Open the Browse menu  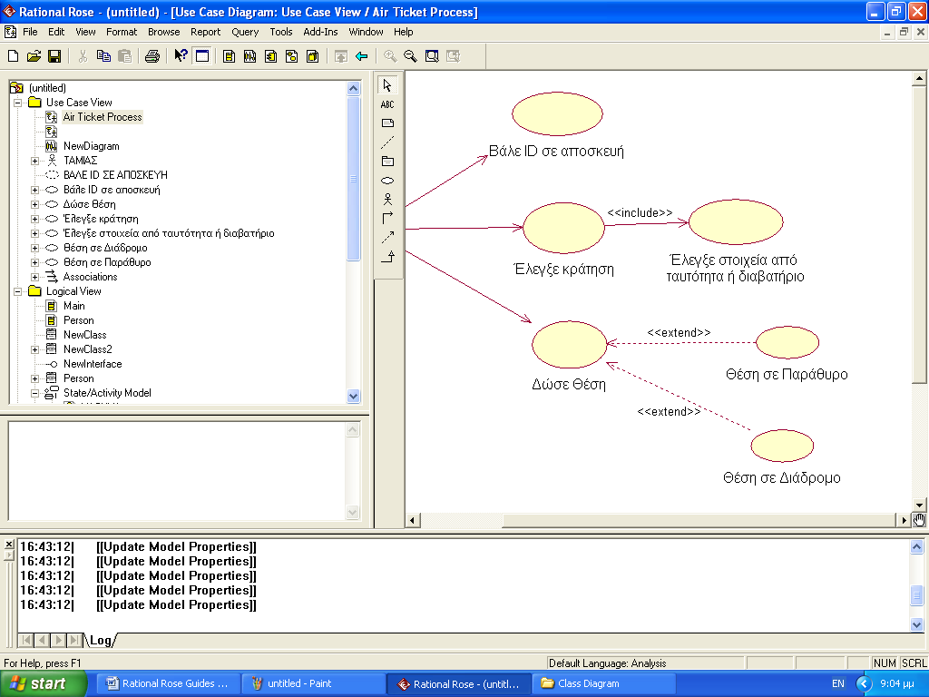pyautogui.click(x=163, y=32)
